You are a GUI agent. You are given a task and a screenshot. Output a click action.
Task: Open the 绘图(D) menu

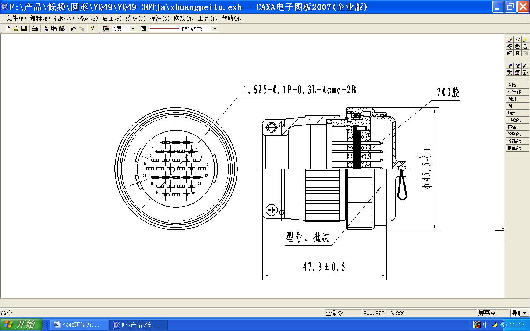[x=135, y=18]
